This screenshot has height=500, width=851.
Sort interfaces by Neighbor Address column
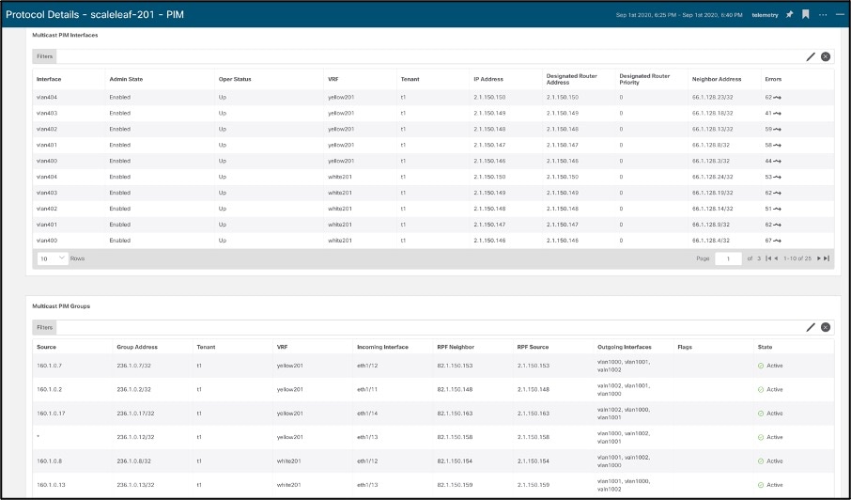click(x=717, y=79)
